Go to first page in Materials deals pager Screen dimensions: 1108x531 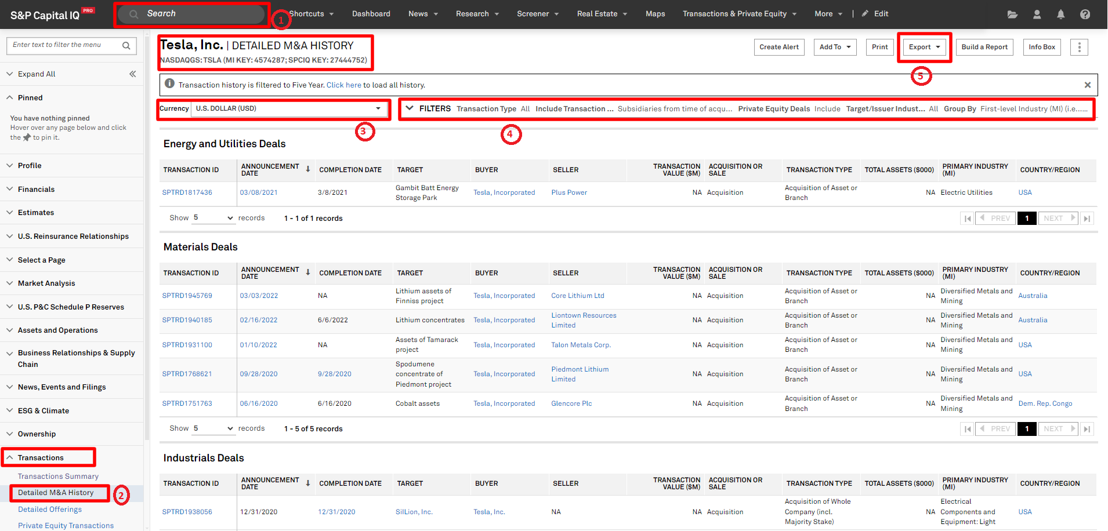(x=968, y=429)
